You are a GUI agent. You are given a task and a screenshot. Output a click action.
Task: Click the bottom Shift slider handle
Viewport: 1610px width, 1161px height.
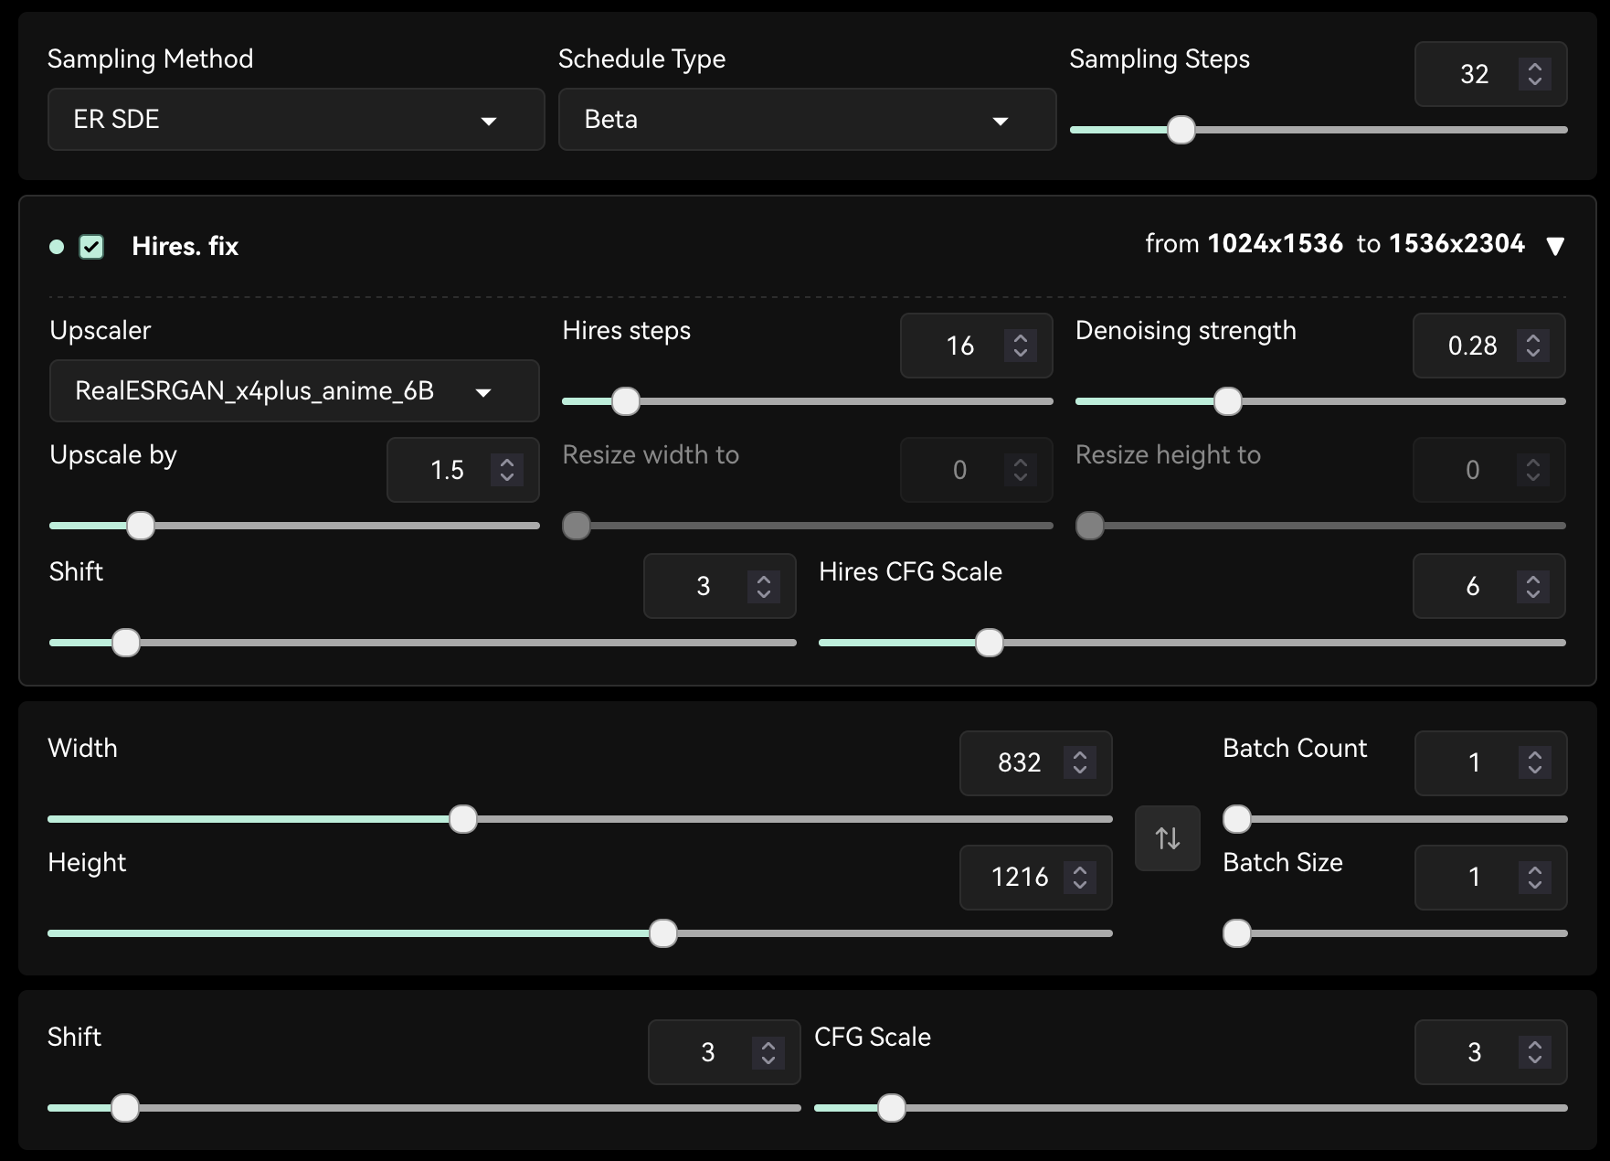[125, 1108]
